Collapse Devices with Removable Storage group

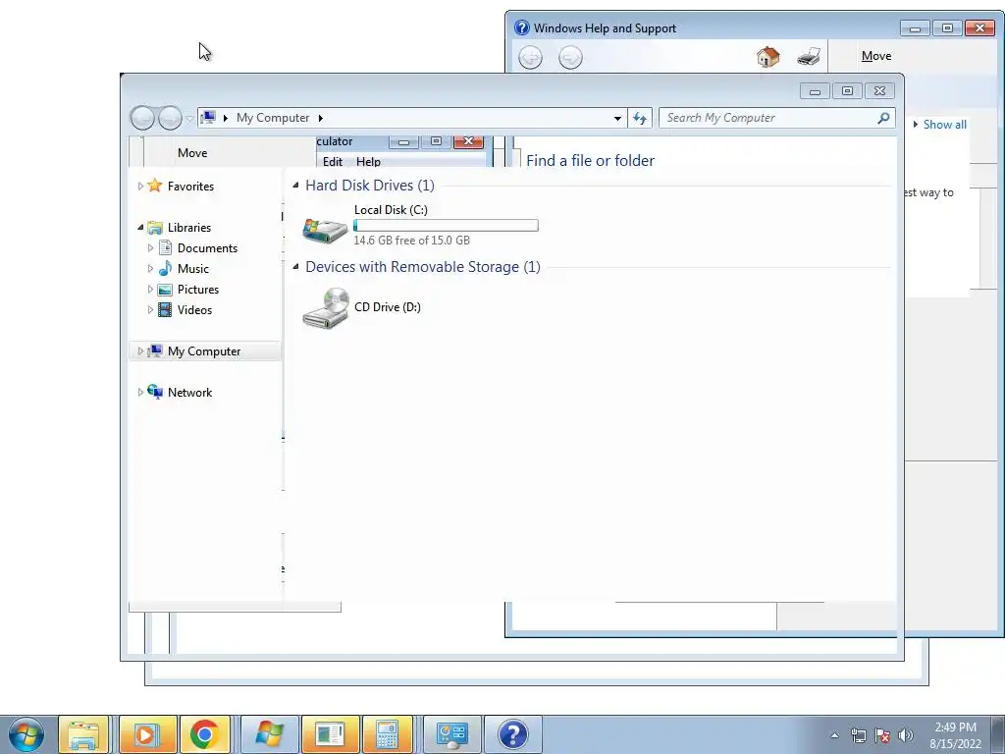pyautogui.click(x=295, y=266)
